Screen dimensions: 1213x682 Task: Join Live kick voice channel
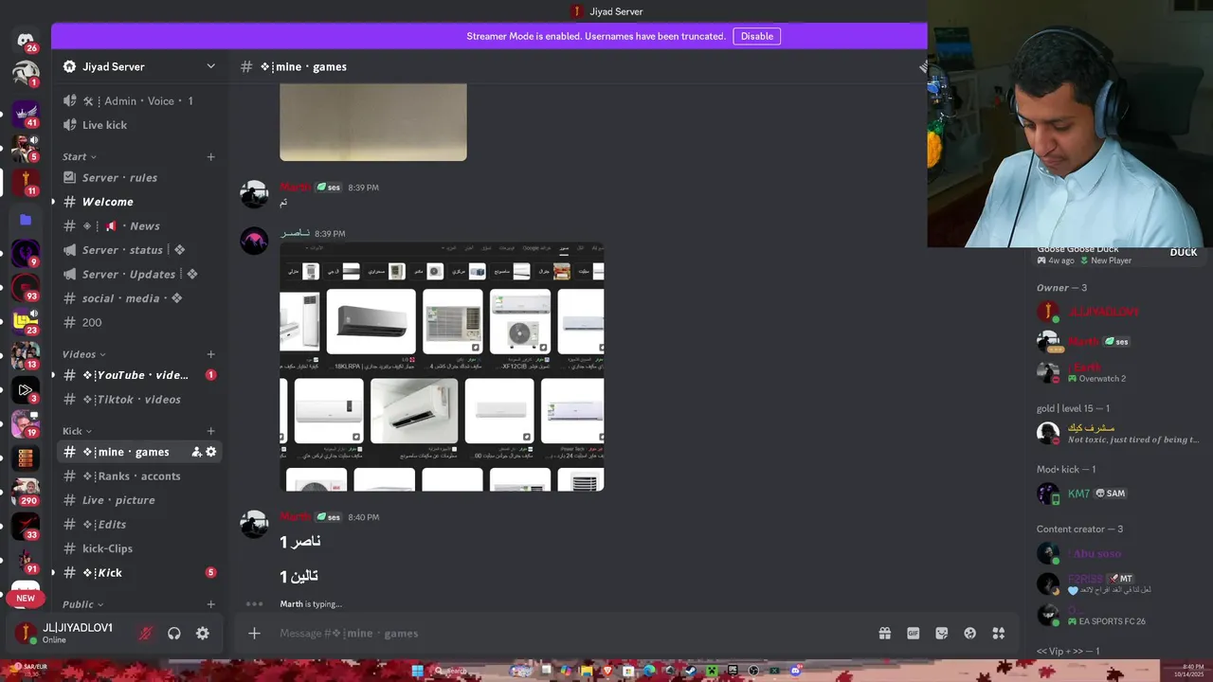tap(140, 125)
